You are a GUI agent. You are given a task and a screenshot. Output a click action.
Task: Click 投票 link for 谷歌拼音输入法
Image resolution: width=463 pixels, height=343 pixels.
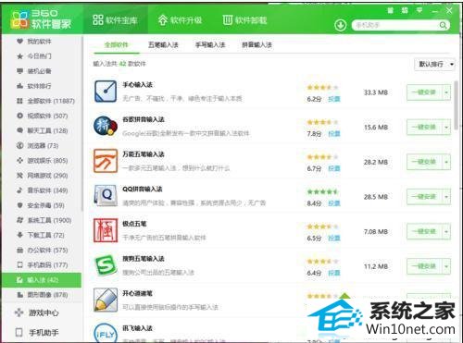(x=334, y=134)
